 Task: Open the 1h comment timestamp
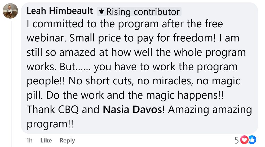tap(30, 140)
